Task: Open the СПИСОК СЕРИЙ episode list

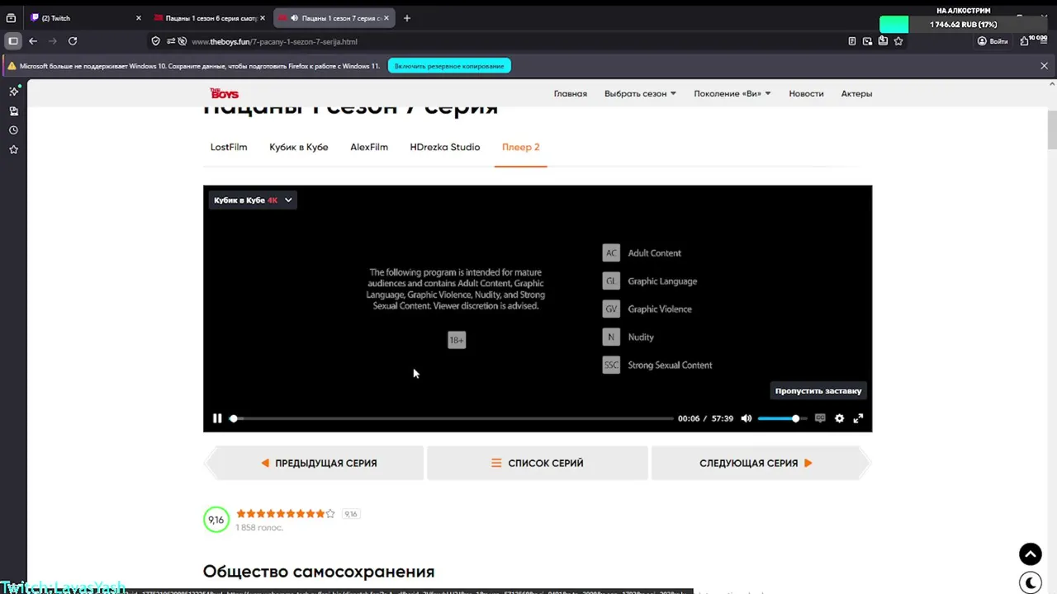Action: pos(538,463)
